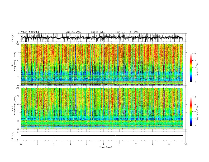Click the '2' tick on the Time axis
This screenshot has width=209, height=162.
pos(54,144)
